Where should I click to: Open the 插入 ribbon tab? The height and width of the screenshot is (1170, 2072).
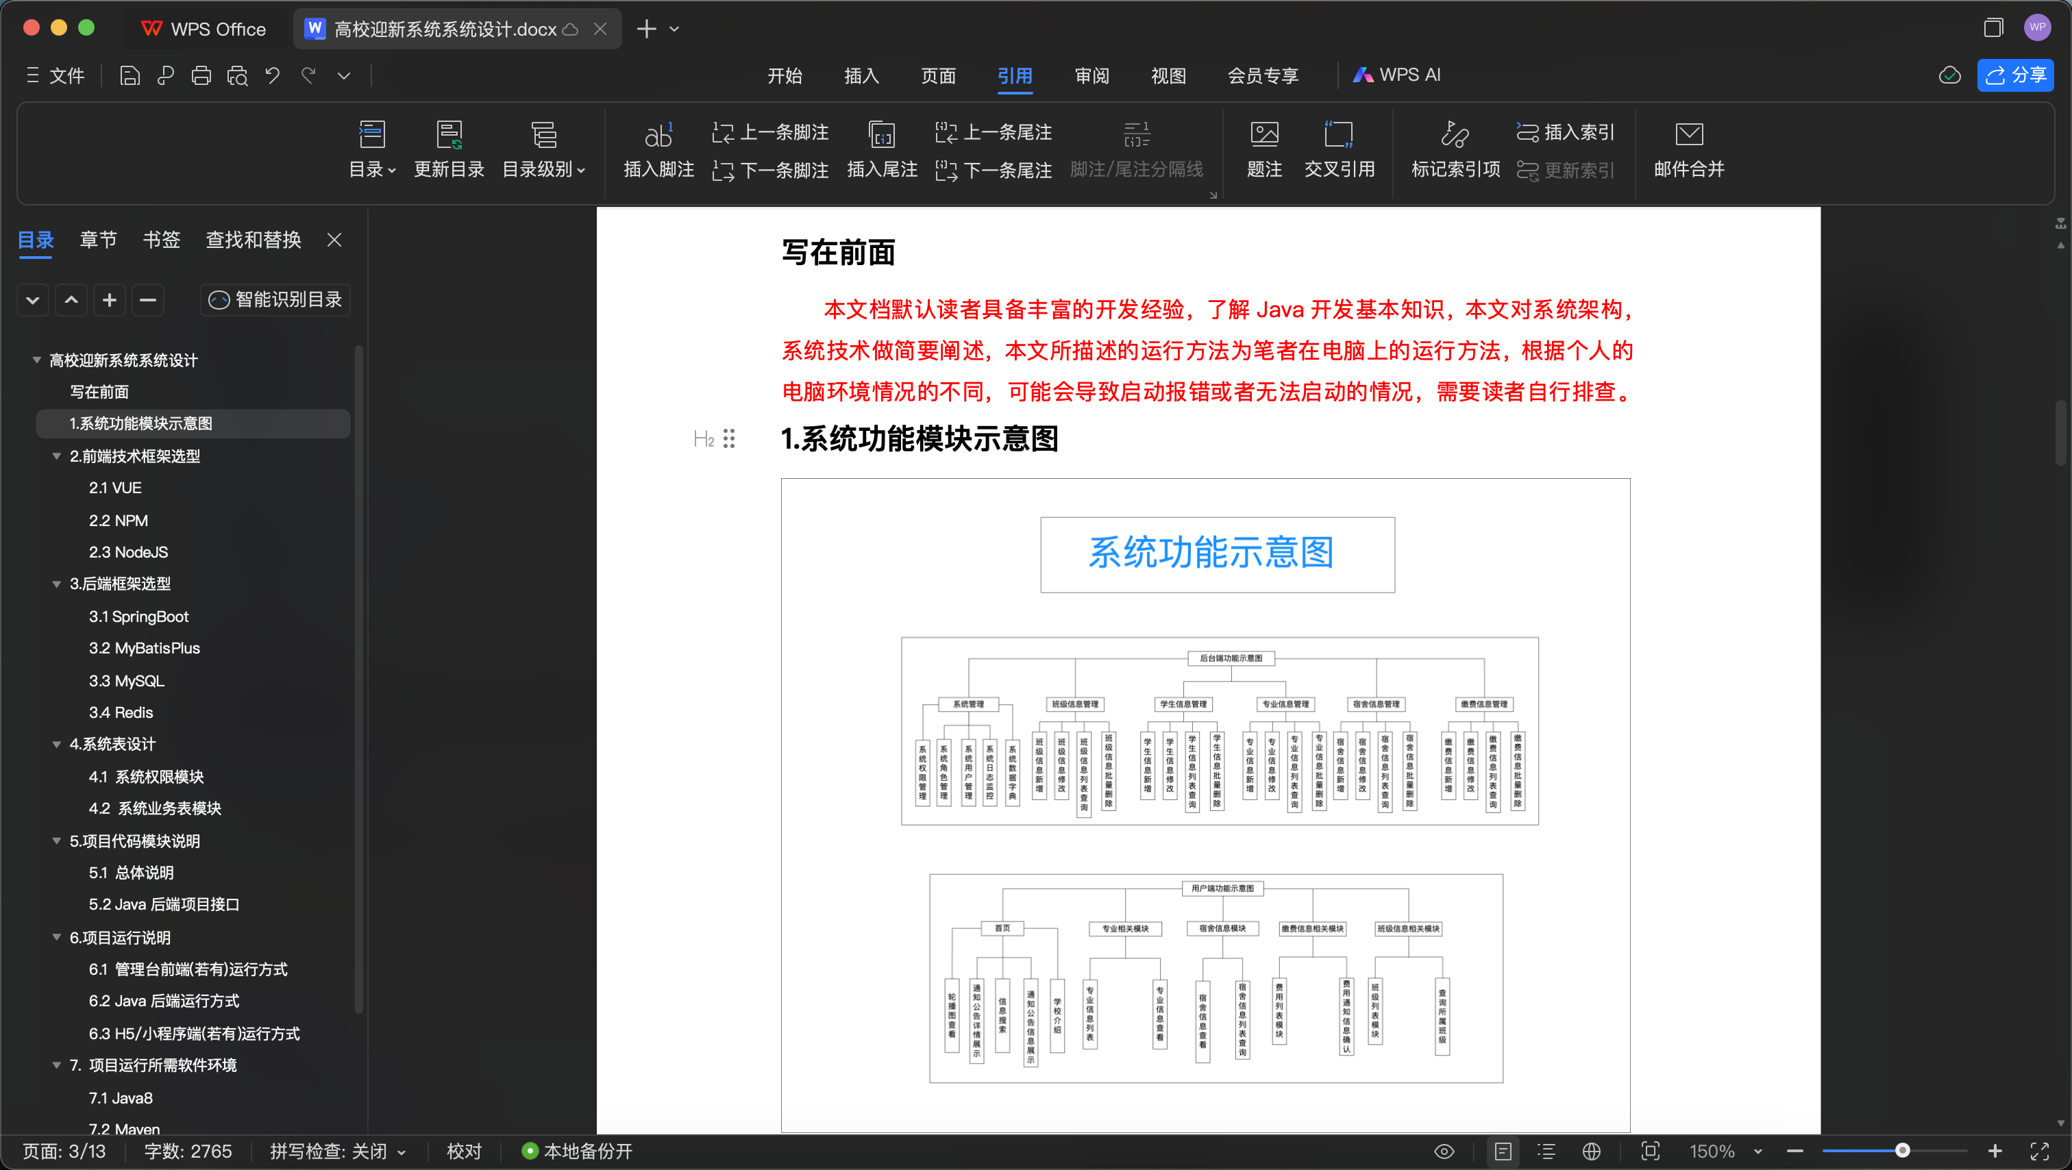click(x=861, y=75)
